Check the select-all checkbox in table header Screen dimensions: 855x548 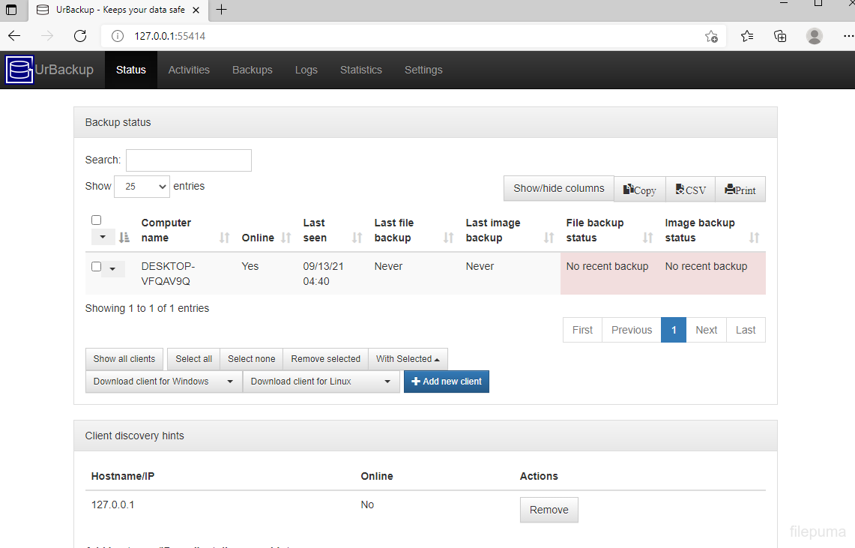pos(96,220)
